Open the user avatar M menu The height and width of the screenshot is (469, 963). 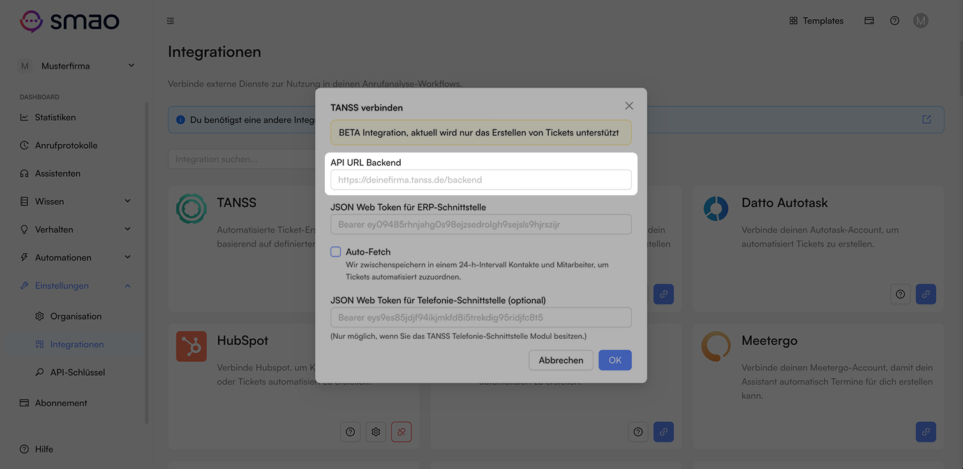(920, 21)
